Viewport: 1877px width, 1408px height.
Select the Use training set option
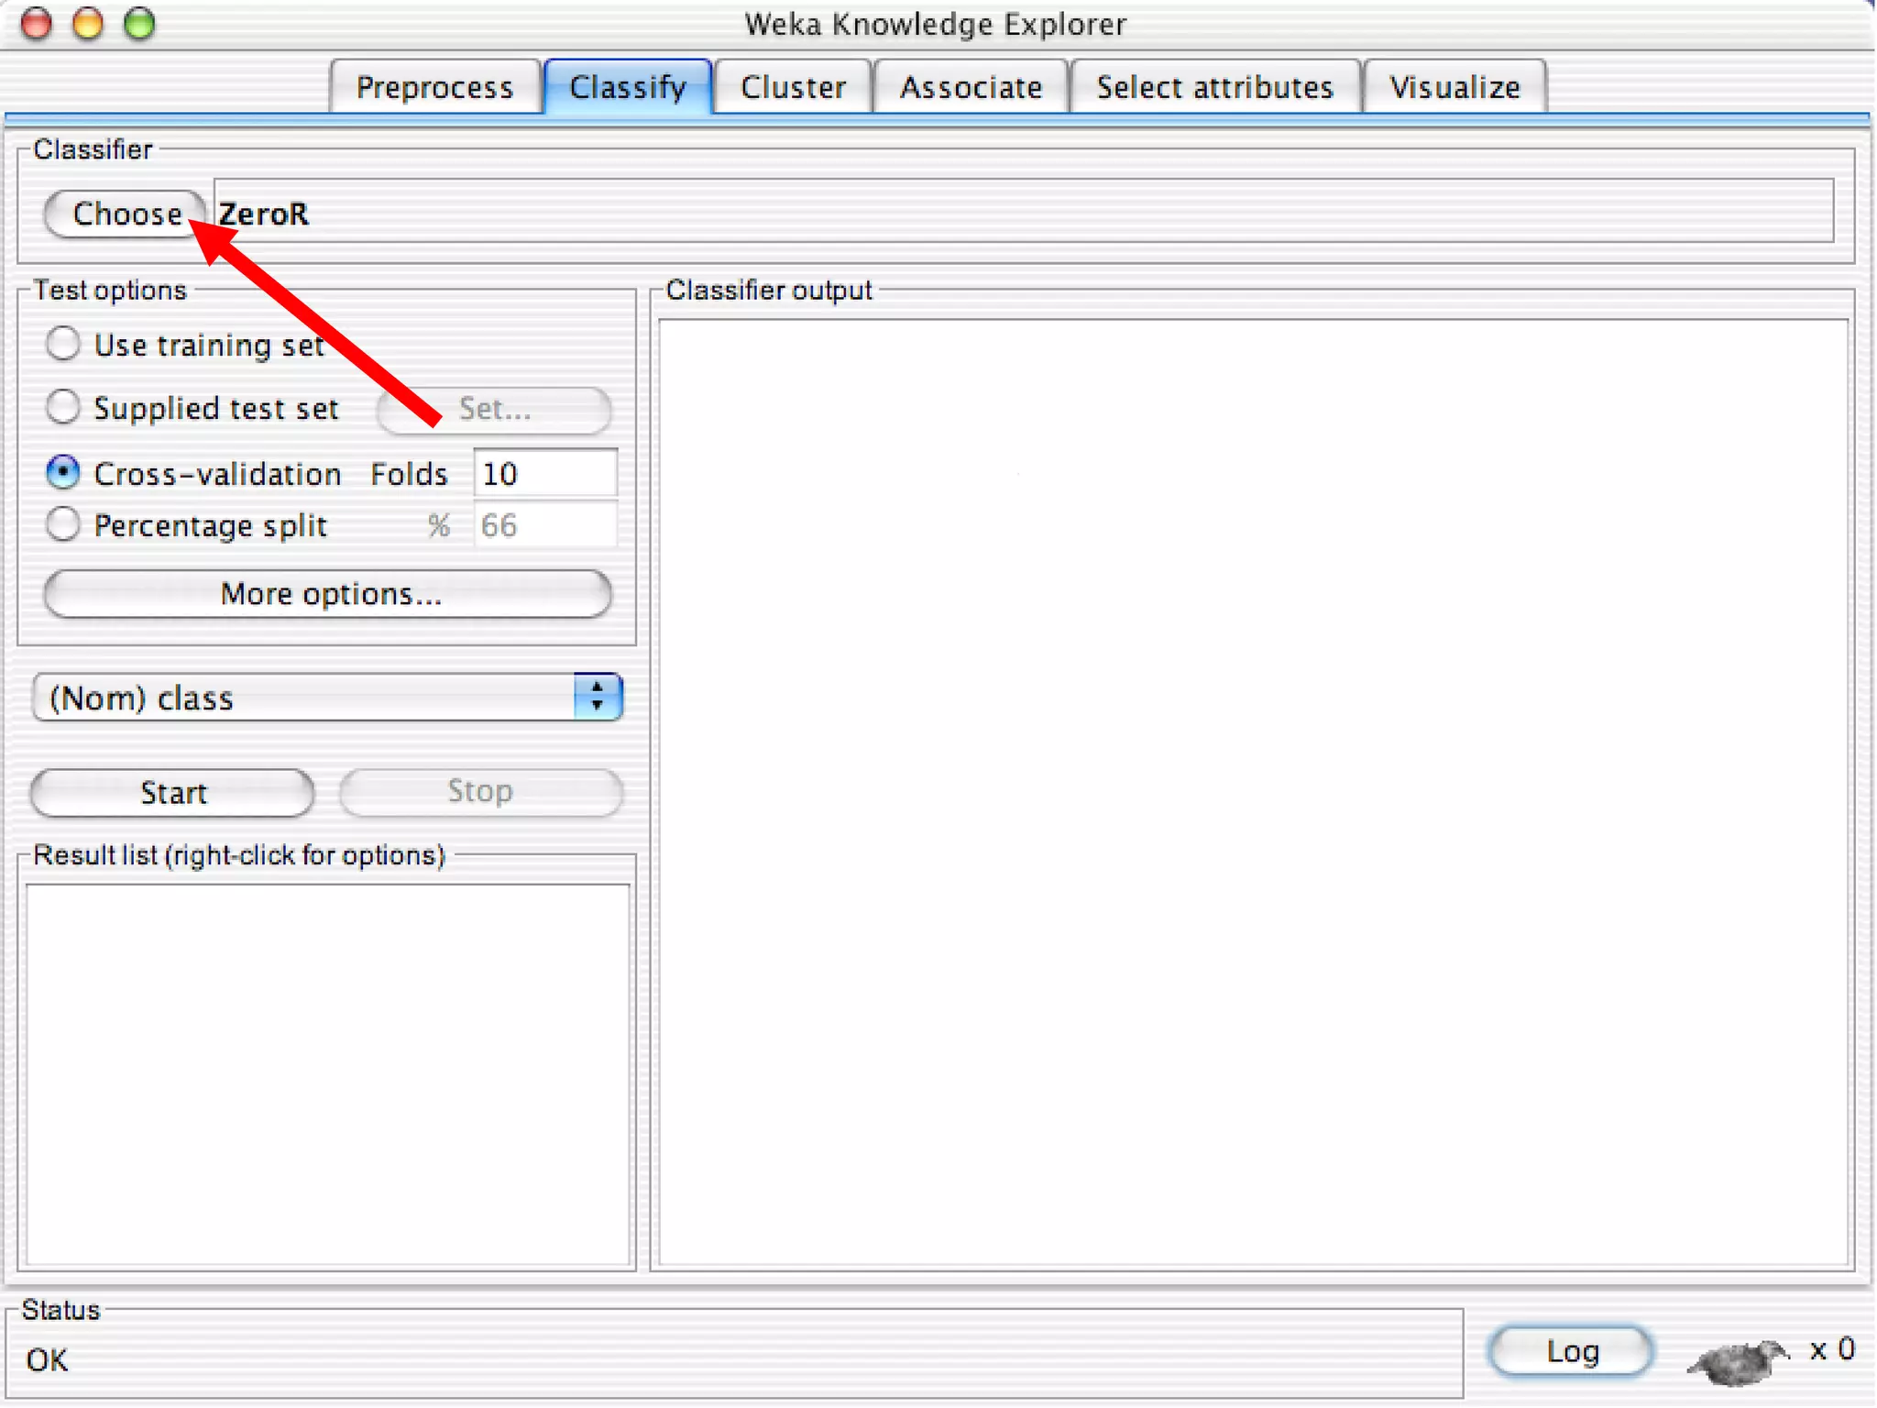[x=63, y=344]
